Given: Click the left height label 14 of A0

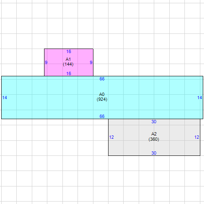Looking at the screenshot, I should 4,98.
